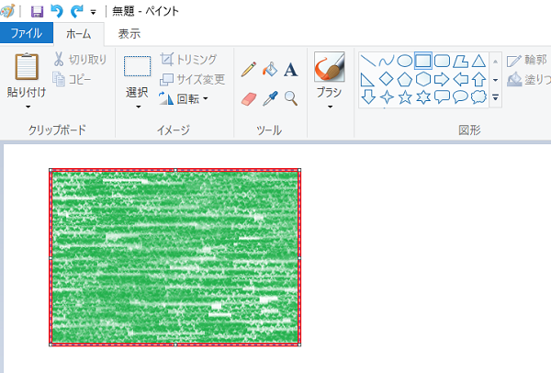This screenshot has width=551, height=373.
Task: Undo the last action
Action: tap(57, 11)
